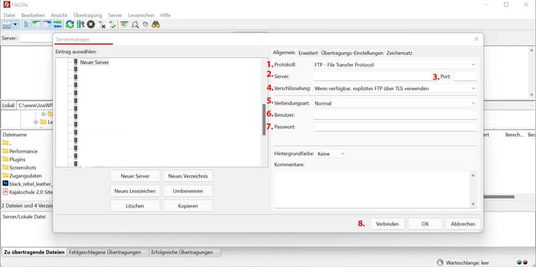
Task: Click the Kommentare scrollbar up arrow
Action: click(473, 175)
